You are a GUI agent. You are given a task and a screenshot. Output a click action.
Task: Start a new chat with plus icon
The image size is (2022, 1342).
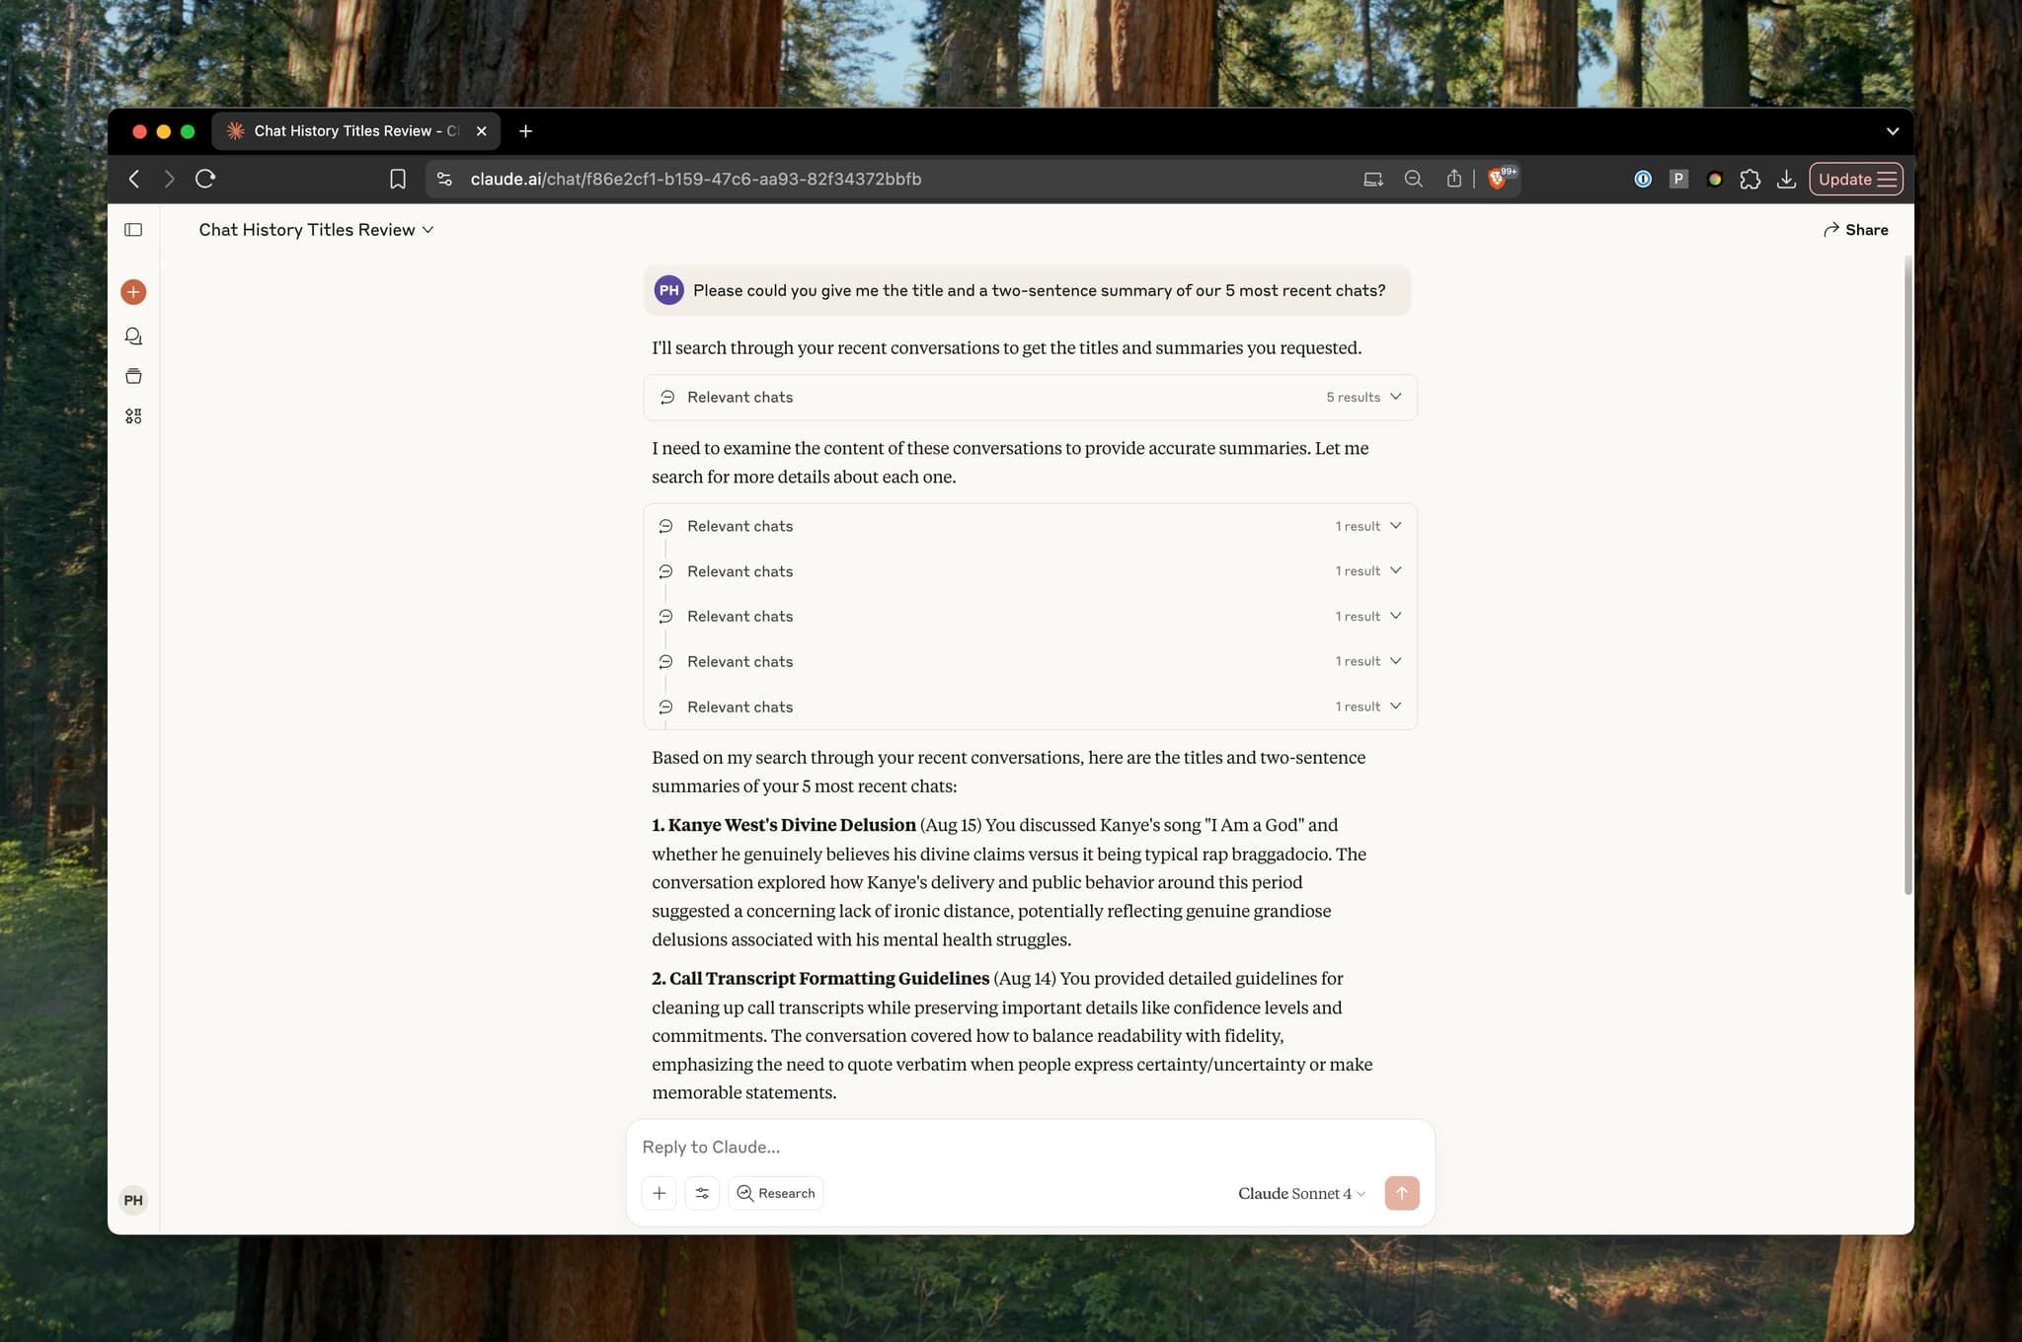(133, 292)
